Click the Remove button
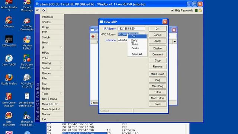This screenshot has height=134, width=238. pyautogui.click(x=157, y=67)
